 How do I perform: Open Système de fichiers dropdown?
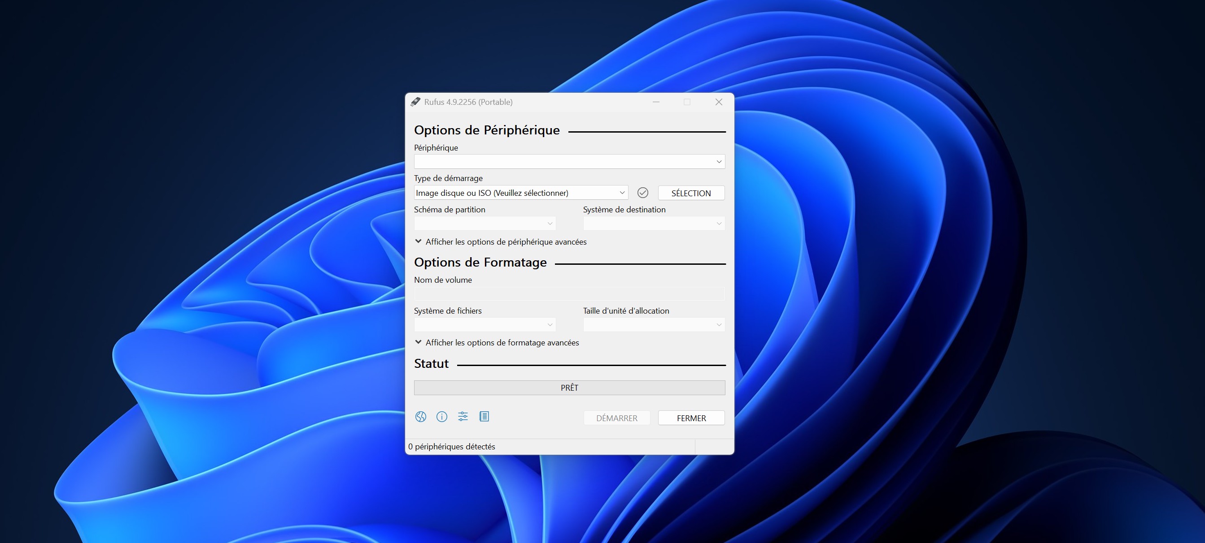(484, 324)
